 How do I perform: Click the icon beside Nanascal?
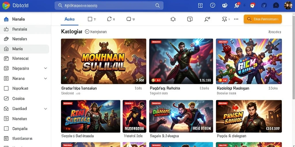pos(6,59)
